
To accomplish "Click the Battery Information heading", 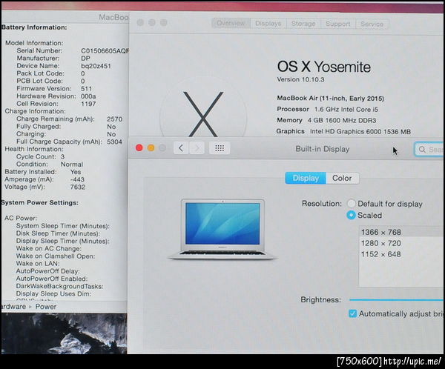I will point(34,27).
